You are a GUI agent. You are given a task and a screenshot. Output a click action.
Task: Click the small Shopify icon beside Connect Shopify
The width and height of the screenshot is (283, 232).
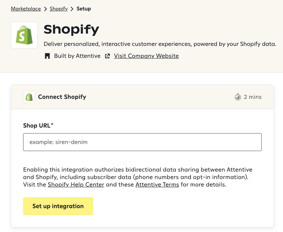coord(29,97)
